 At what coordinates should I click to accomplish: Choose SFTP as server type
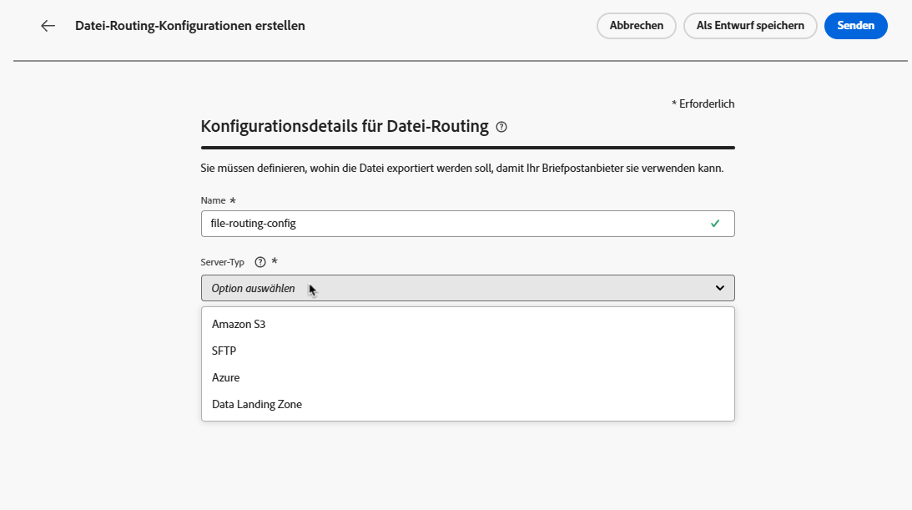click(467, 351)
